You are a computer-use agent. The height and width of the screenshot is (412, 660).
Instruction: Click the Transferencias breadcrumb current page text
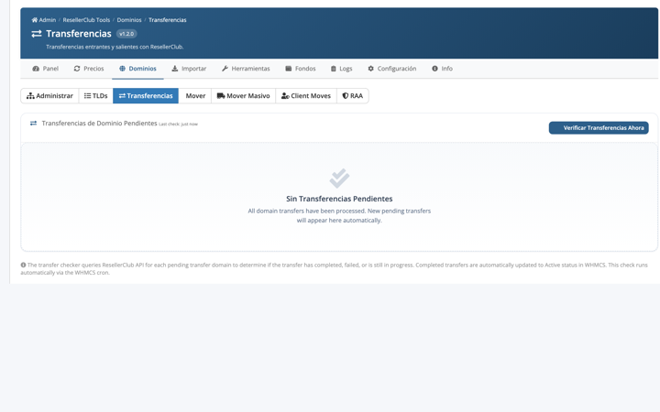pyautogui.click(x=168, y=20)
